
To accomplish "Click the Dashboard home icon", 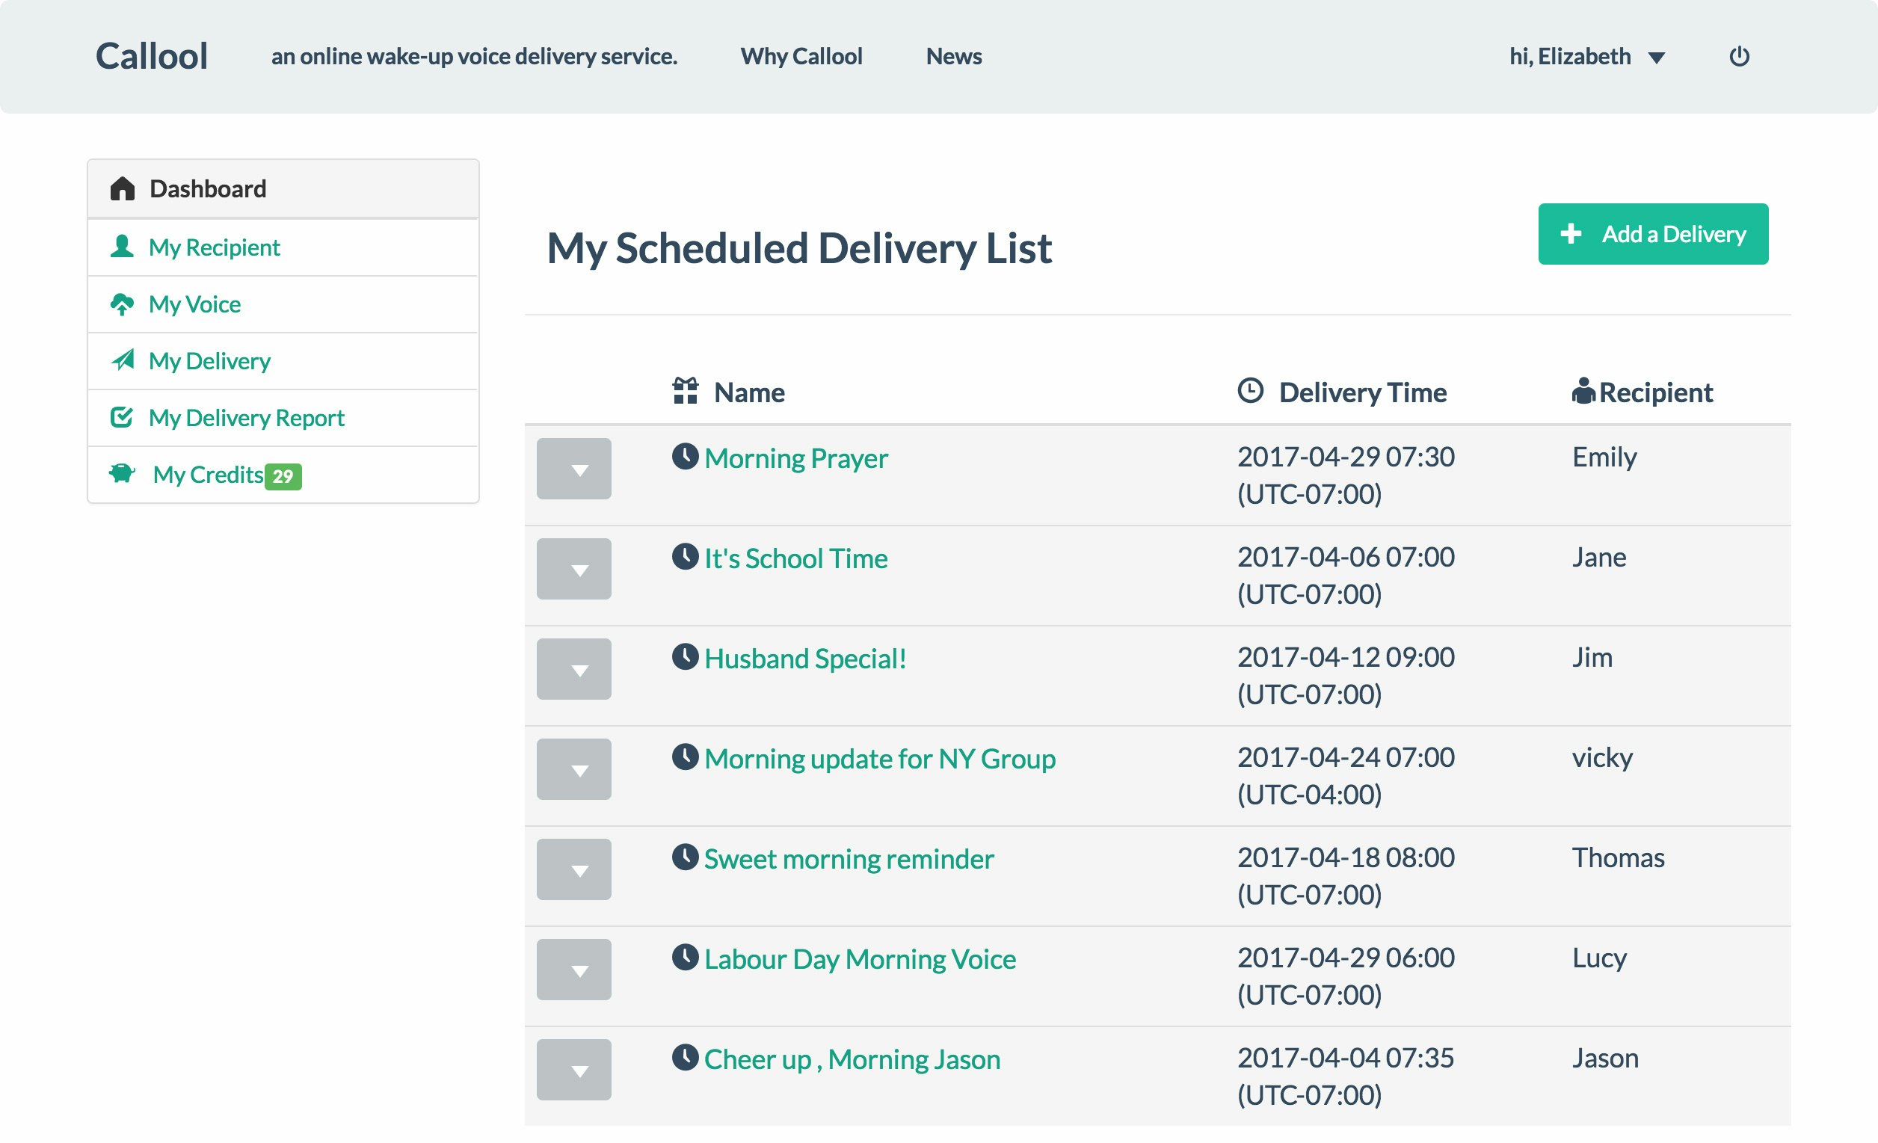I will (x=122, y=188).
